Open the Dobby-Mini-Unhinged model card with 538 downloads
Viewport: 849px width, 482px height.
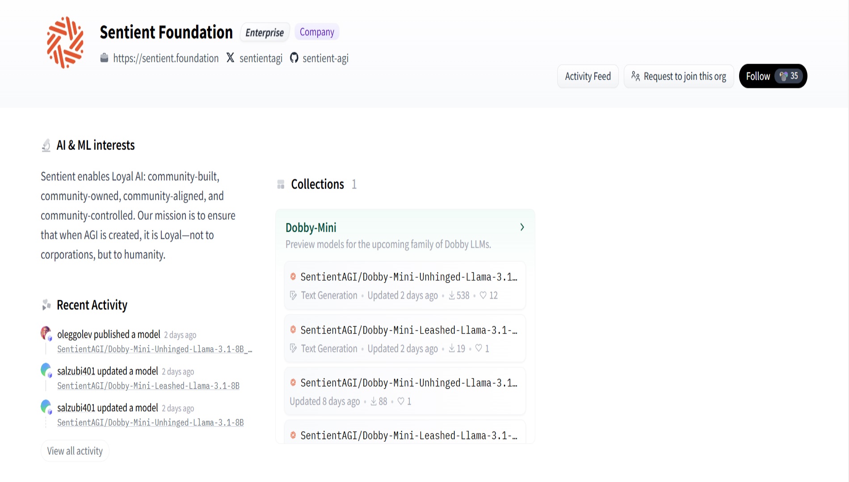click(x=405, y=286)
